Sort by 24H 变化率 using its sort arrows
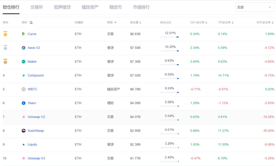276x166 pixels. pyautogui.click(x=206, y=23)
